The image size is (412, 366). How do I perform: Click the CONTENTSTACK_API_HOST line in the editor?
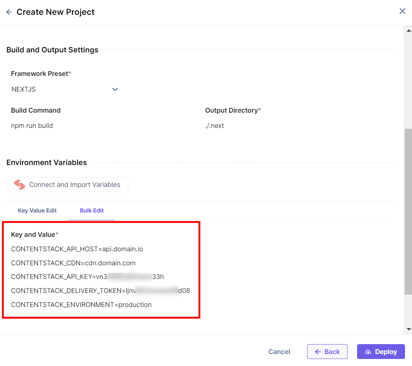[77, 249]
